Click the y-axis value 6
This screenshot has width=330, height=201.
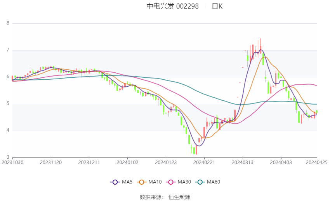click(8, 77)
